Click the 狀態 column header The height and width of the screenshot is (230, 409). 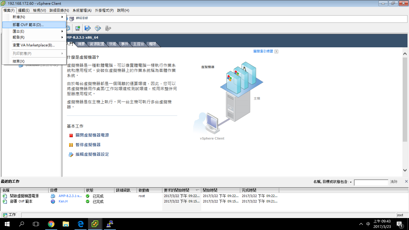[x=99, y=190]
